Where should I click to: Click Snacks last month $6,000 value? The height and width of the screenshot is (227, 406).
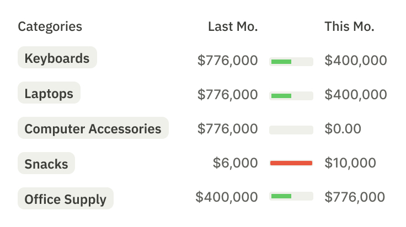point(236,163)
